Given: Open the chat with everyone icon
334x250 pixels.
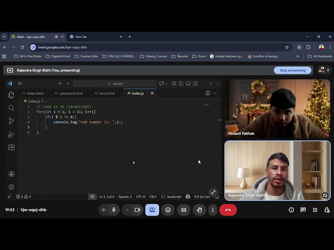Looking at the screenshot, I should (x=303, y=210).
